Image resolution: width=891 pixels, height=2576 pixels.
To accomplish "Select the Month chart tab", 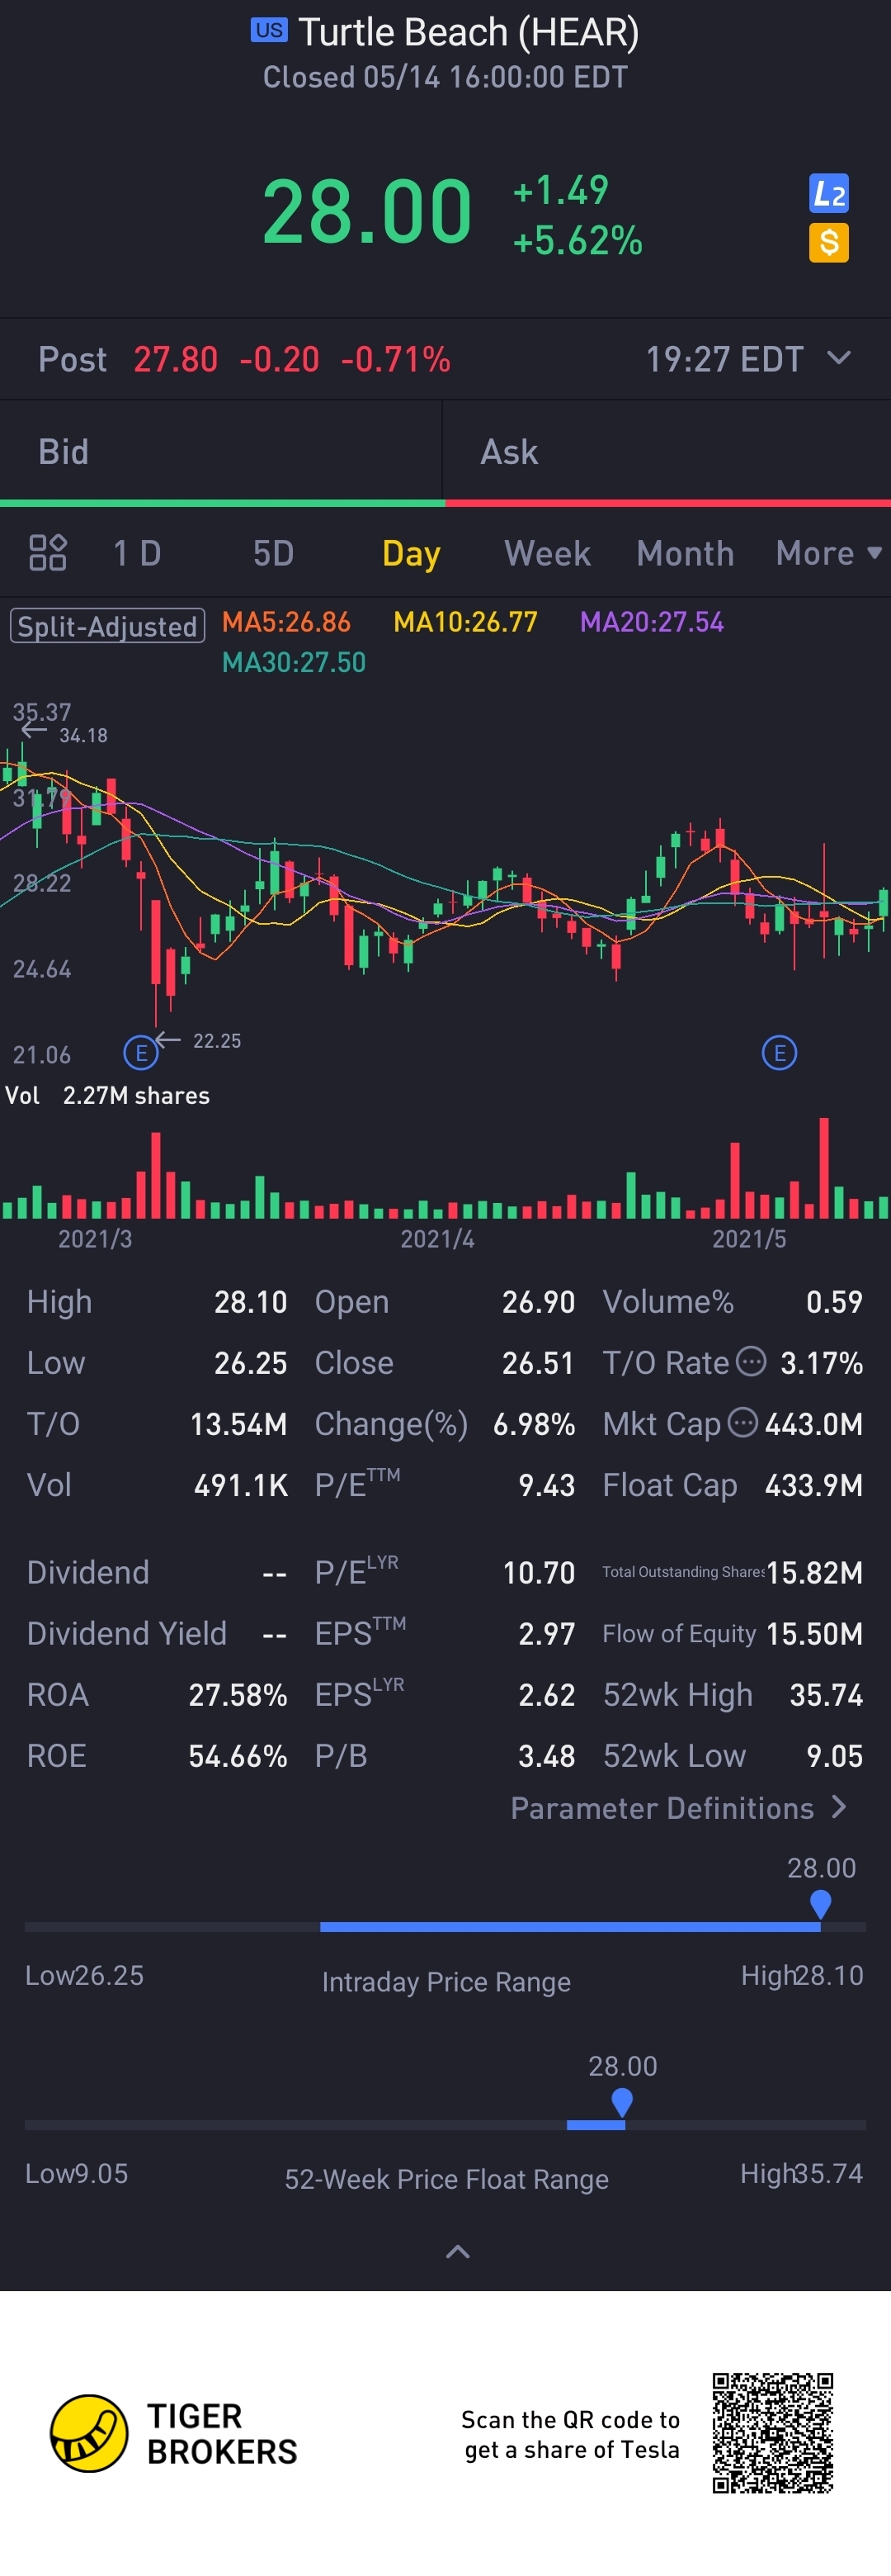I will [x=686, y=553].
